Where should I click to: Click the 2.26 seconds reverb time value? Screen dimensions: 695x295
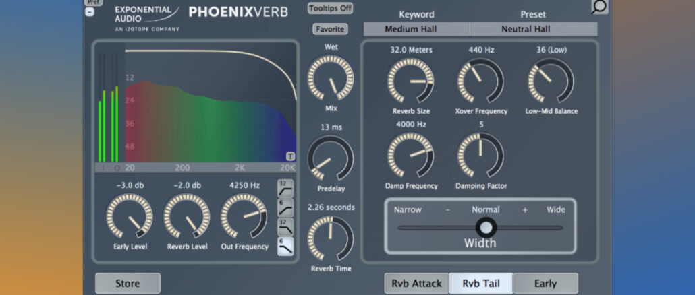tap(330, 207)
